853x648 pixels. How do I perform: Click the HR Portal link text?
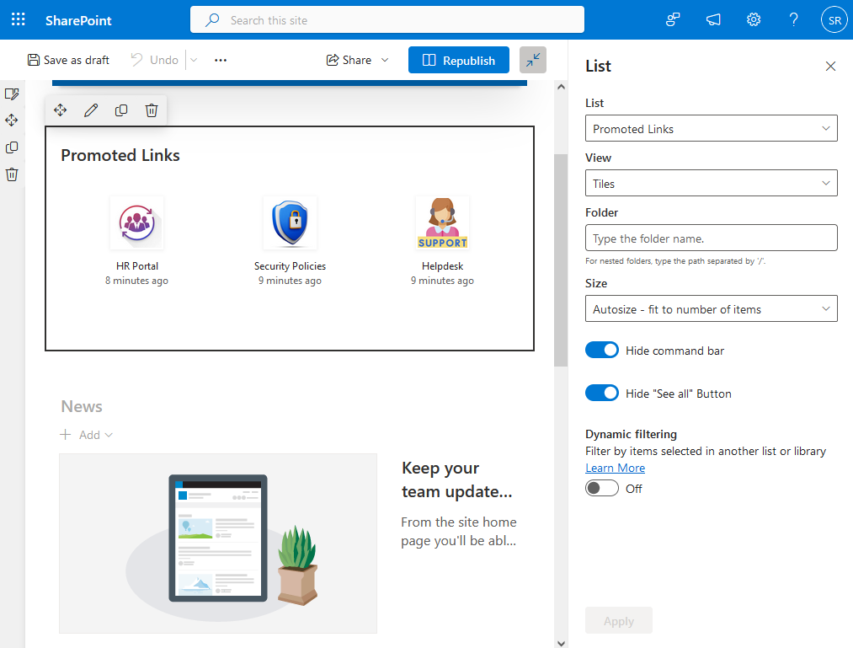pos(137,266)
